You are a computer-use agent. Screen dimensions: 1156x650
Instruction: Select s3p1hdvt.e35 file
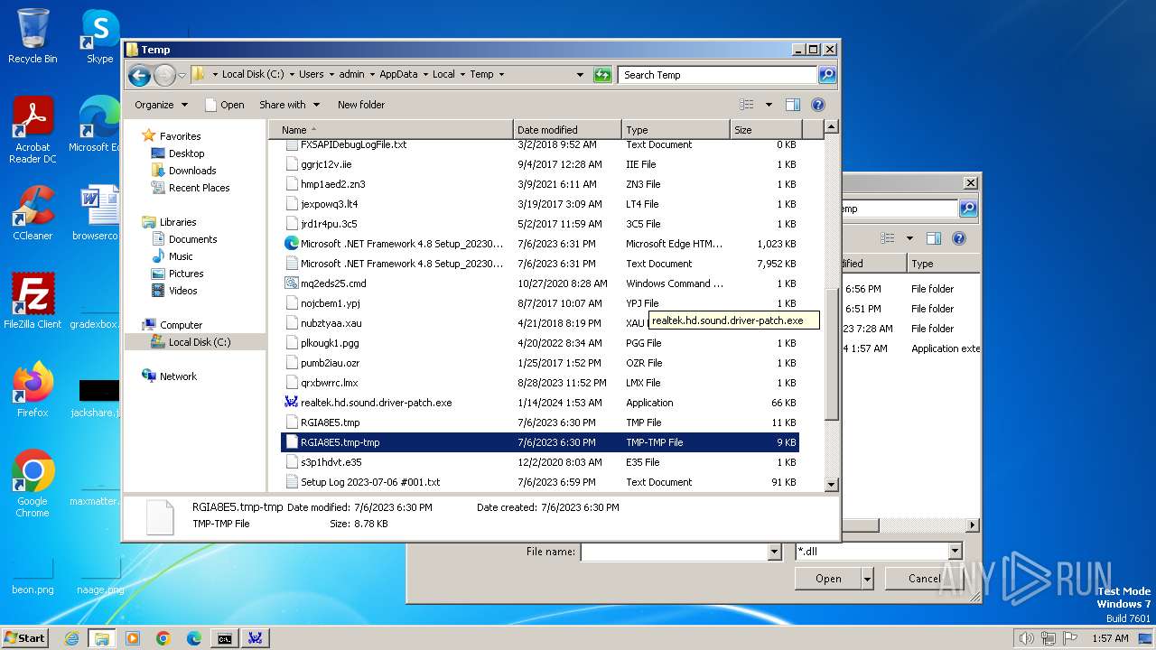[540, 462]
